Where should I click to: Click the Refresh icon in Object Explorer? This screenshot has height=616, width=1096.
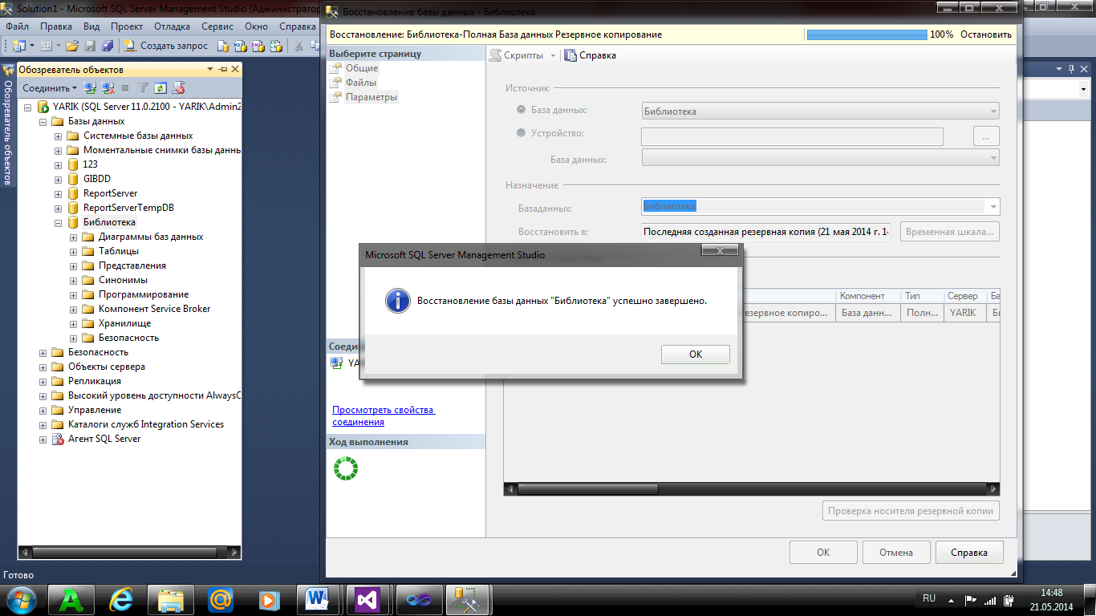pyautogui.click(x=160, y=87)
